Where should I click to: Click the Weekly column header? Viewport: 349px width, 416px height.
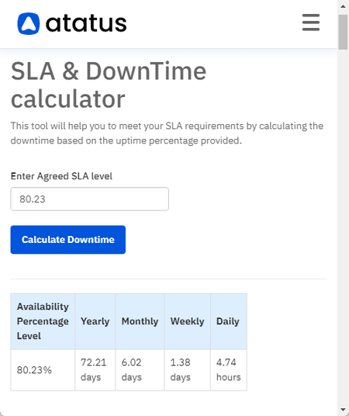(x=187, y=321)
